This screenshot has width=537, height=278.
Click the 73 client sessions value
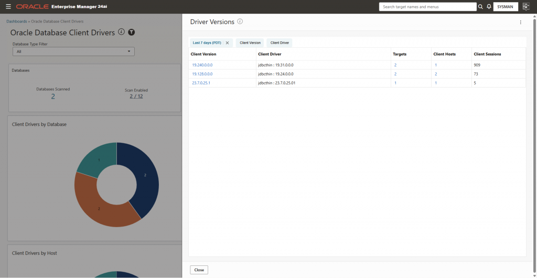476,74
